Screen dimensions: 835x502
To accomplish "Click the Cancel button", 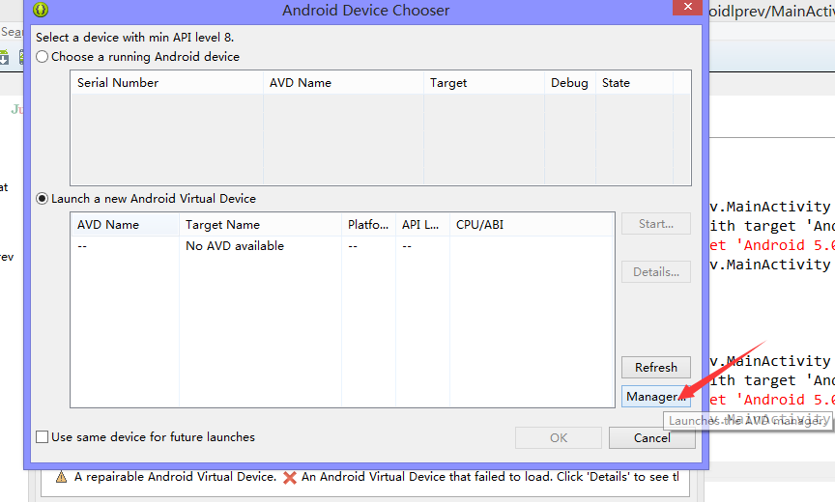I will click(651, 437).
